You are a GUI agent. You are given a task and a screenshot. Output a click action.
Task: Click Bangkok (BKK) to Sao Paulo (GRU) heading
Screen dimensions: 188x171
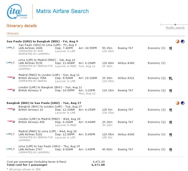tap(44, 103)
